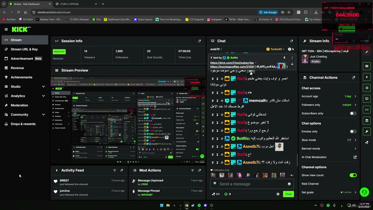Click Ask Google in the address bar

pos(268,12)
